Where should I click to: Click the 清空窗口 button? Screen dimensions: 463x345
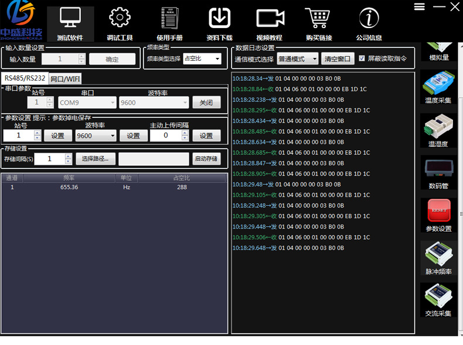click(338, 59)
